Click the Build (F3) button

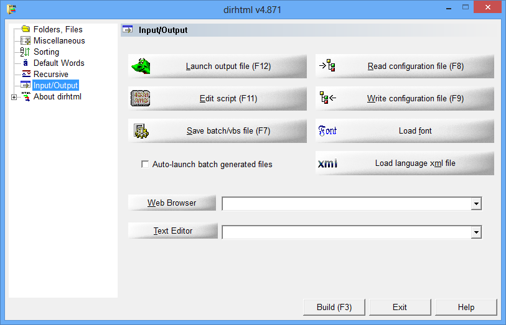pyautogui.click(x=334, y=307)
